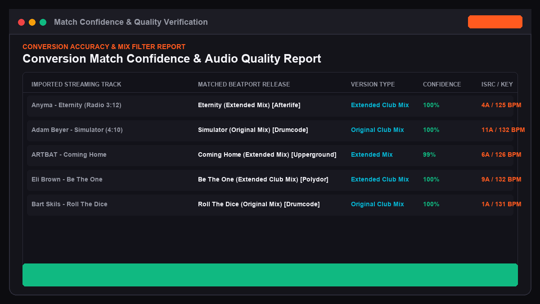Screen dimensions: 540x304
Task: Click the 100% confidence for Eternity
Action: 431,105
